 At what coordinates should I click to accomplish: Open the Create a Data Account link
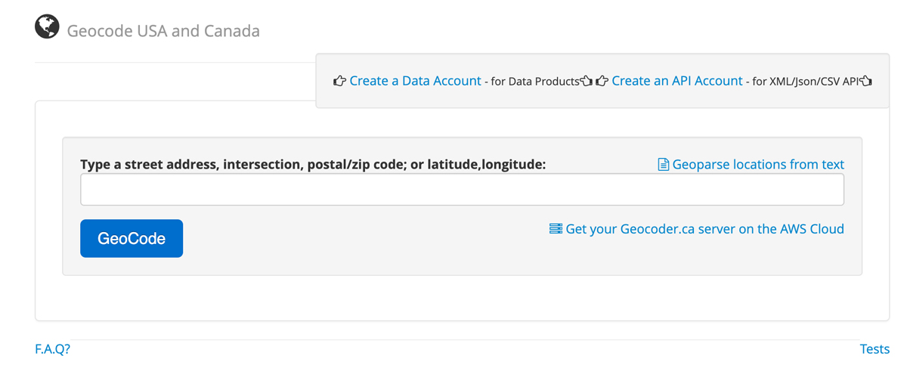415,81
